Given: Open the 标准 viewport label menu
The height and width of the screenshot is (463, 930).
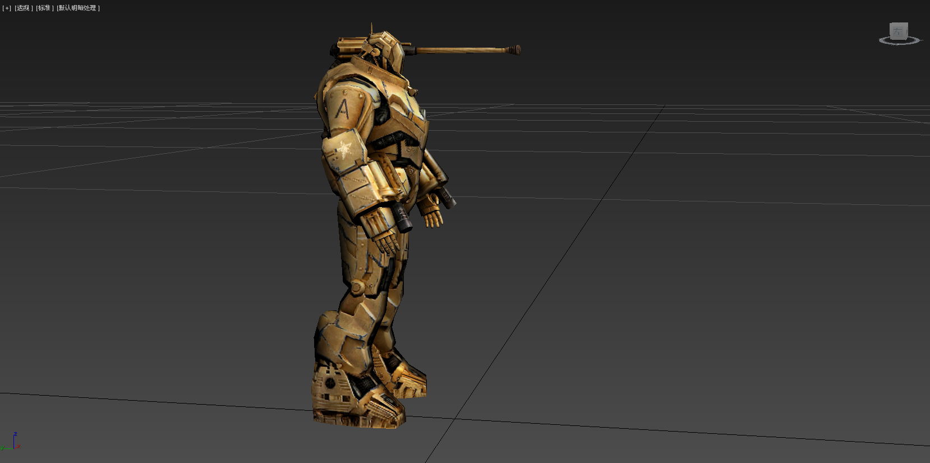Looking at the screenshot, I should (45, 8).
